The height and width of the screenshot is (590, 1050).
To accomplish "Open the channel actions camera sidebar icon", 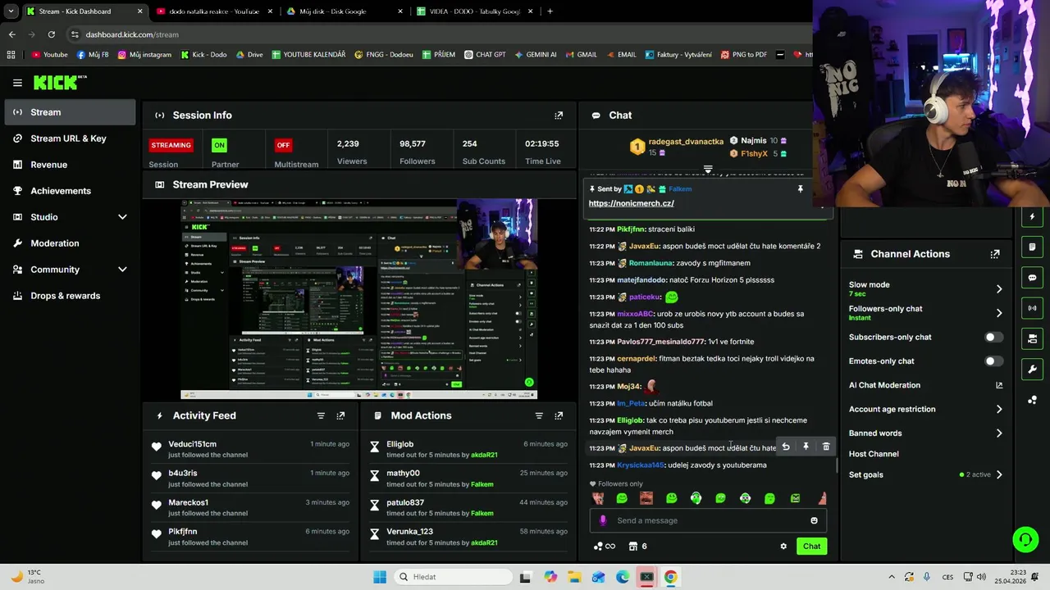I will tap(1032, 338).
